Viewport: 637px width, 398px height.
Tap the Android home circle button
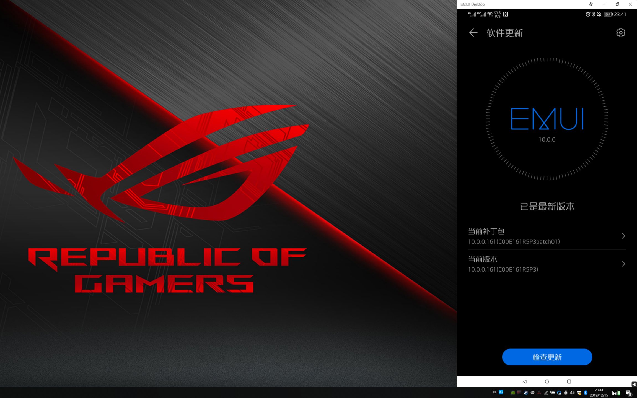tap(547, 381)
